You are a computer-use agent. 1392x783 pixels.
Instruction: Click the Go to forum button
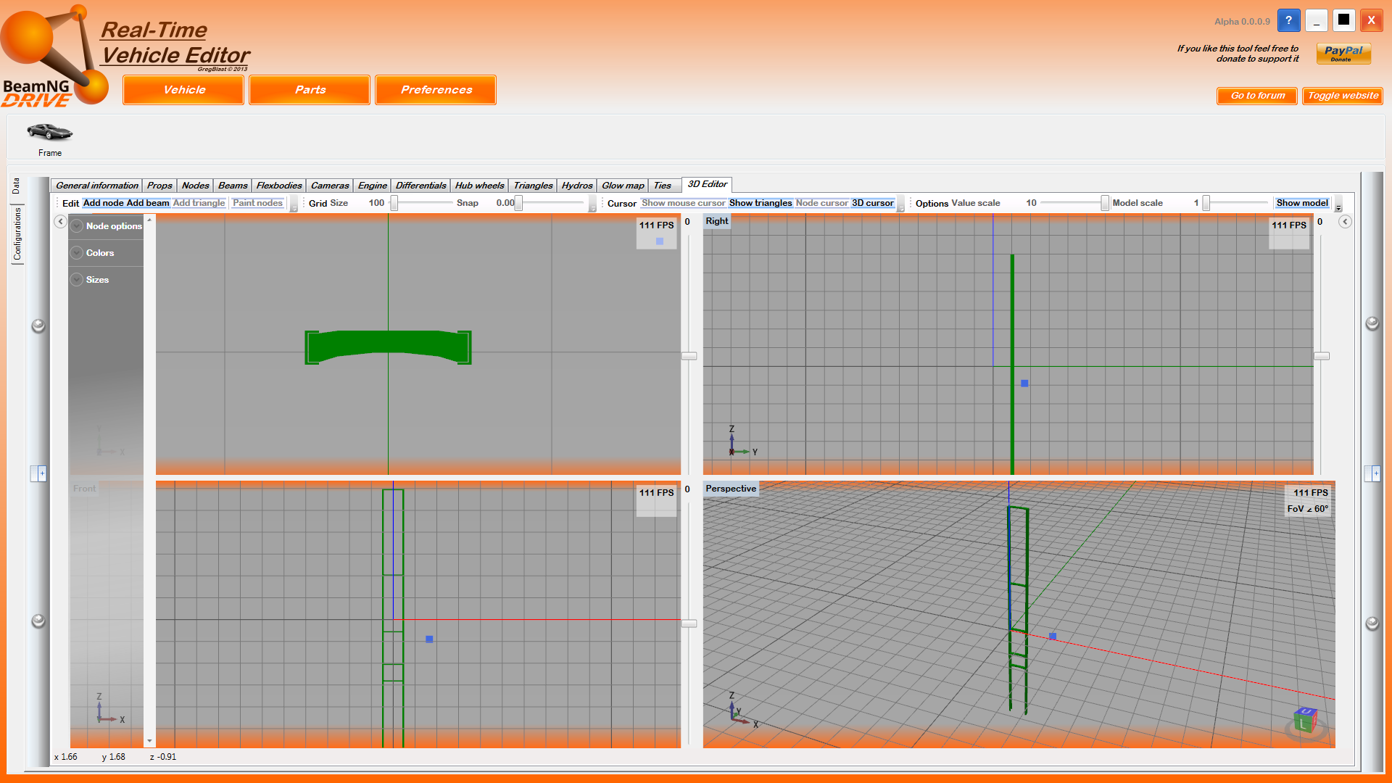tap(1256, 96)
